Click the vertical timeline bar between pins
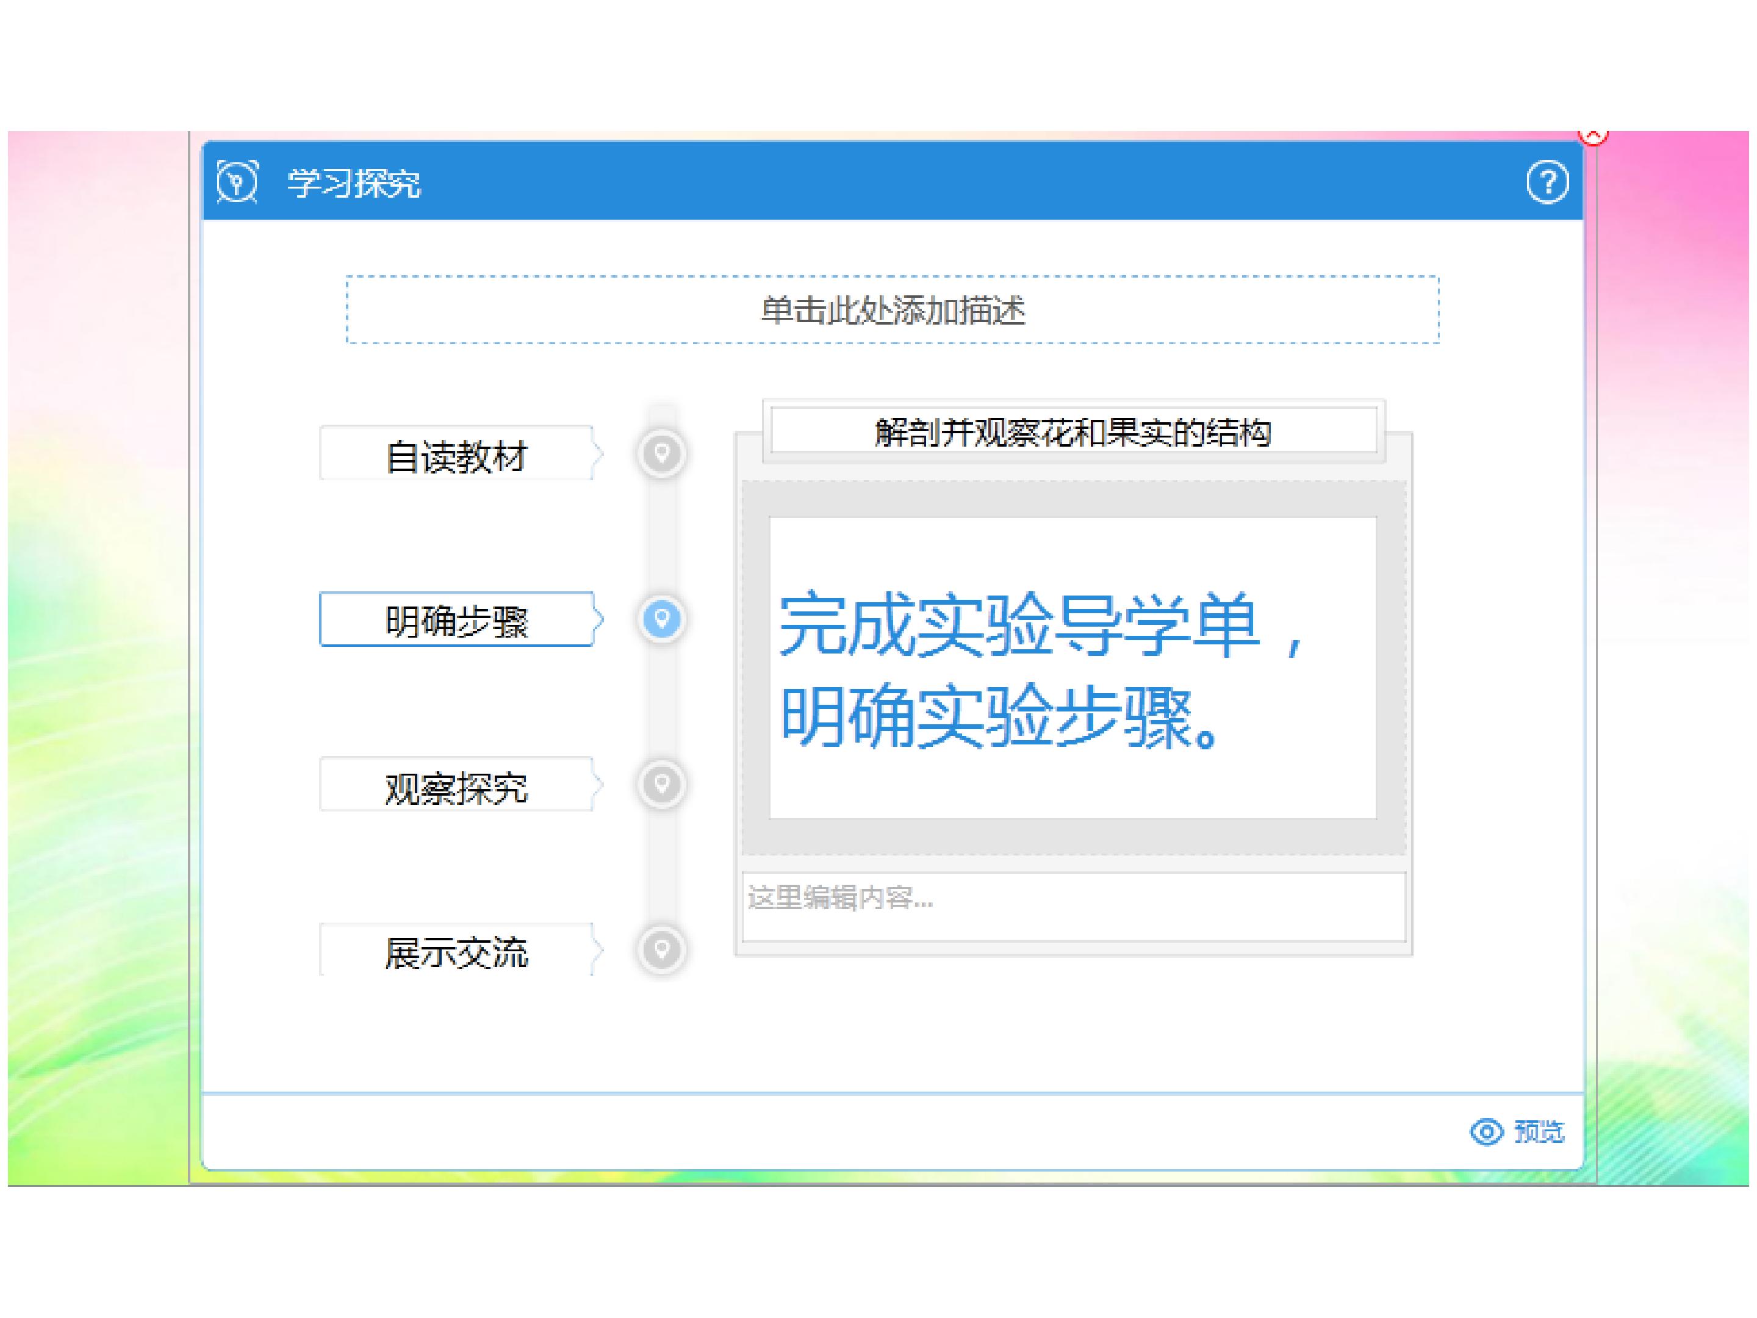The width and height of the screenshot is (1757, 1318). coord(661,536)
